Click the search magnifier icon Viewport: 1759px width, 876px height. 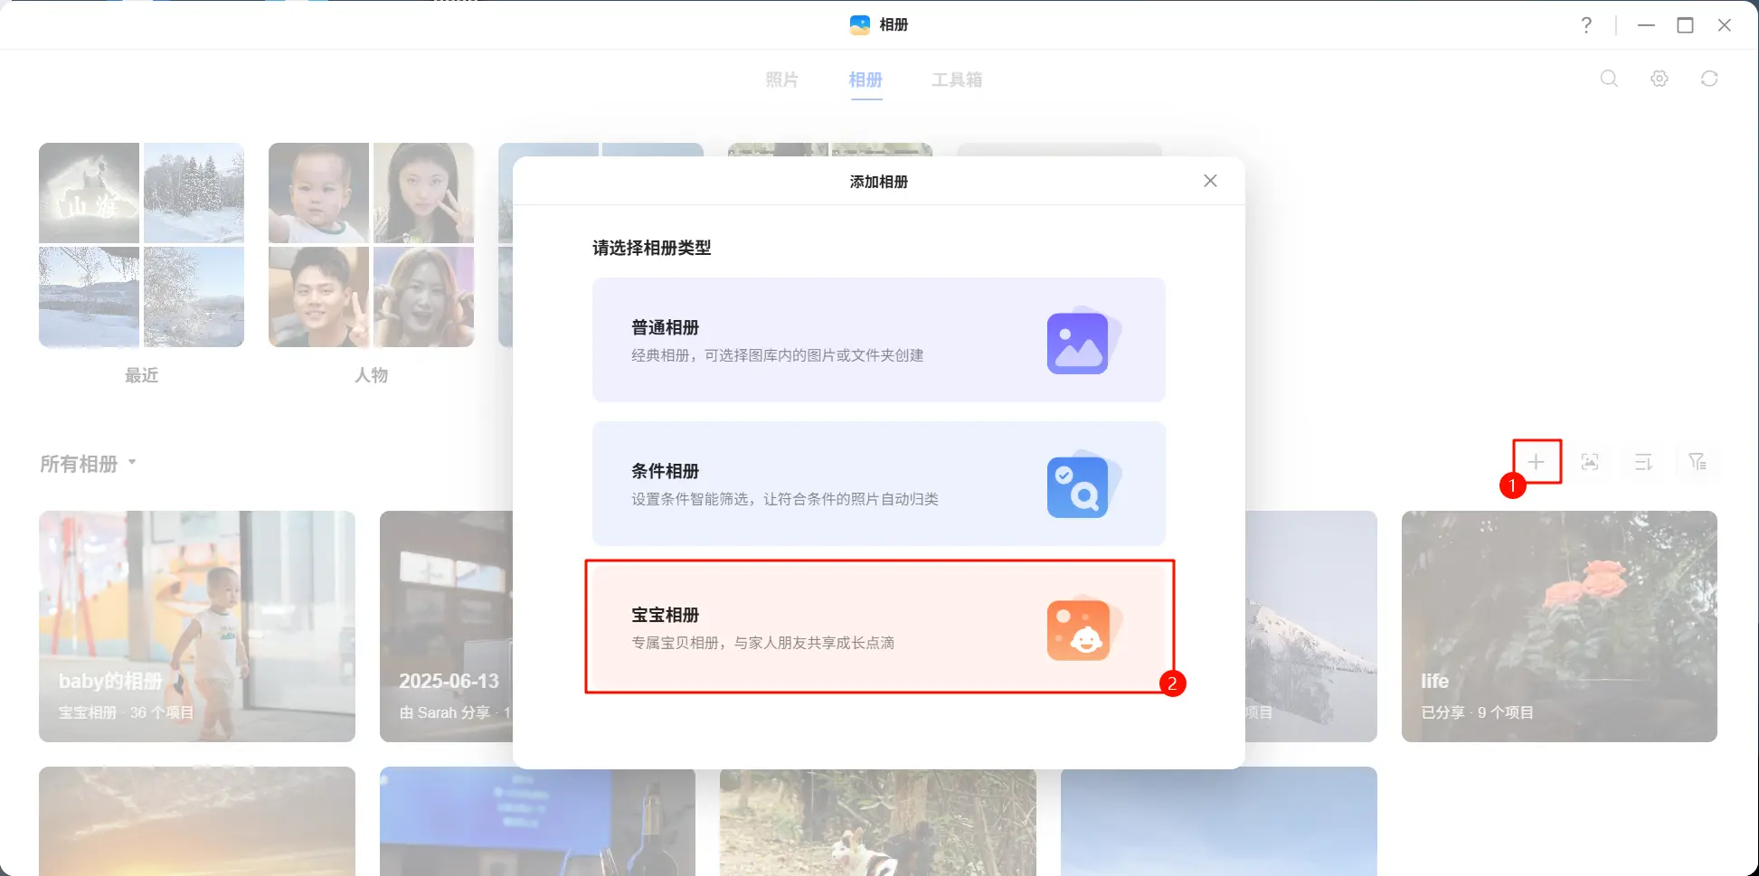pos(1609,79)
